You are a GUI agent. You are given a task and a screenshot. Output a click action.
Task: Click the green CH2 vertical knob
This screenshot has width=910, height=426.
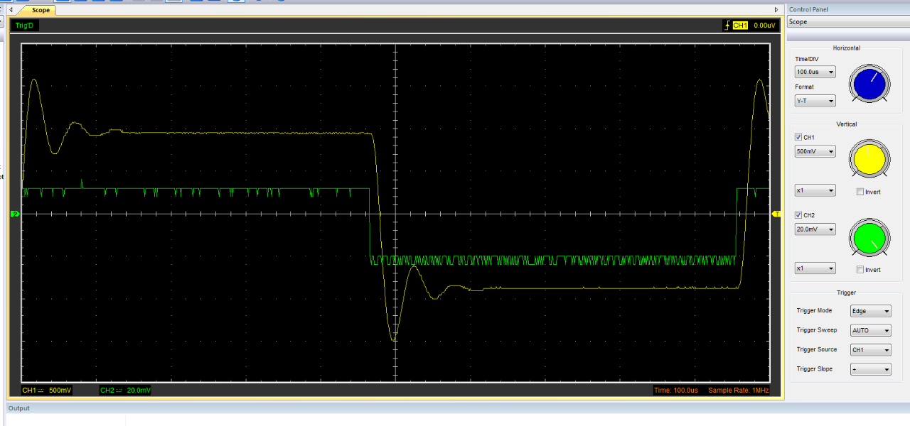coord(868,237)
